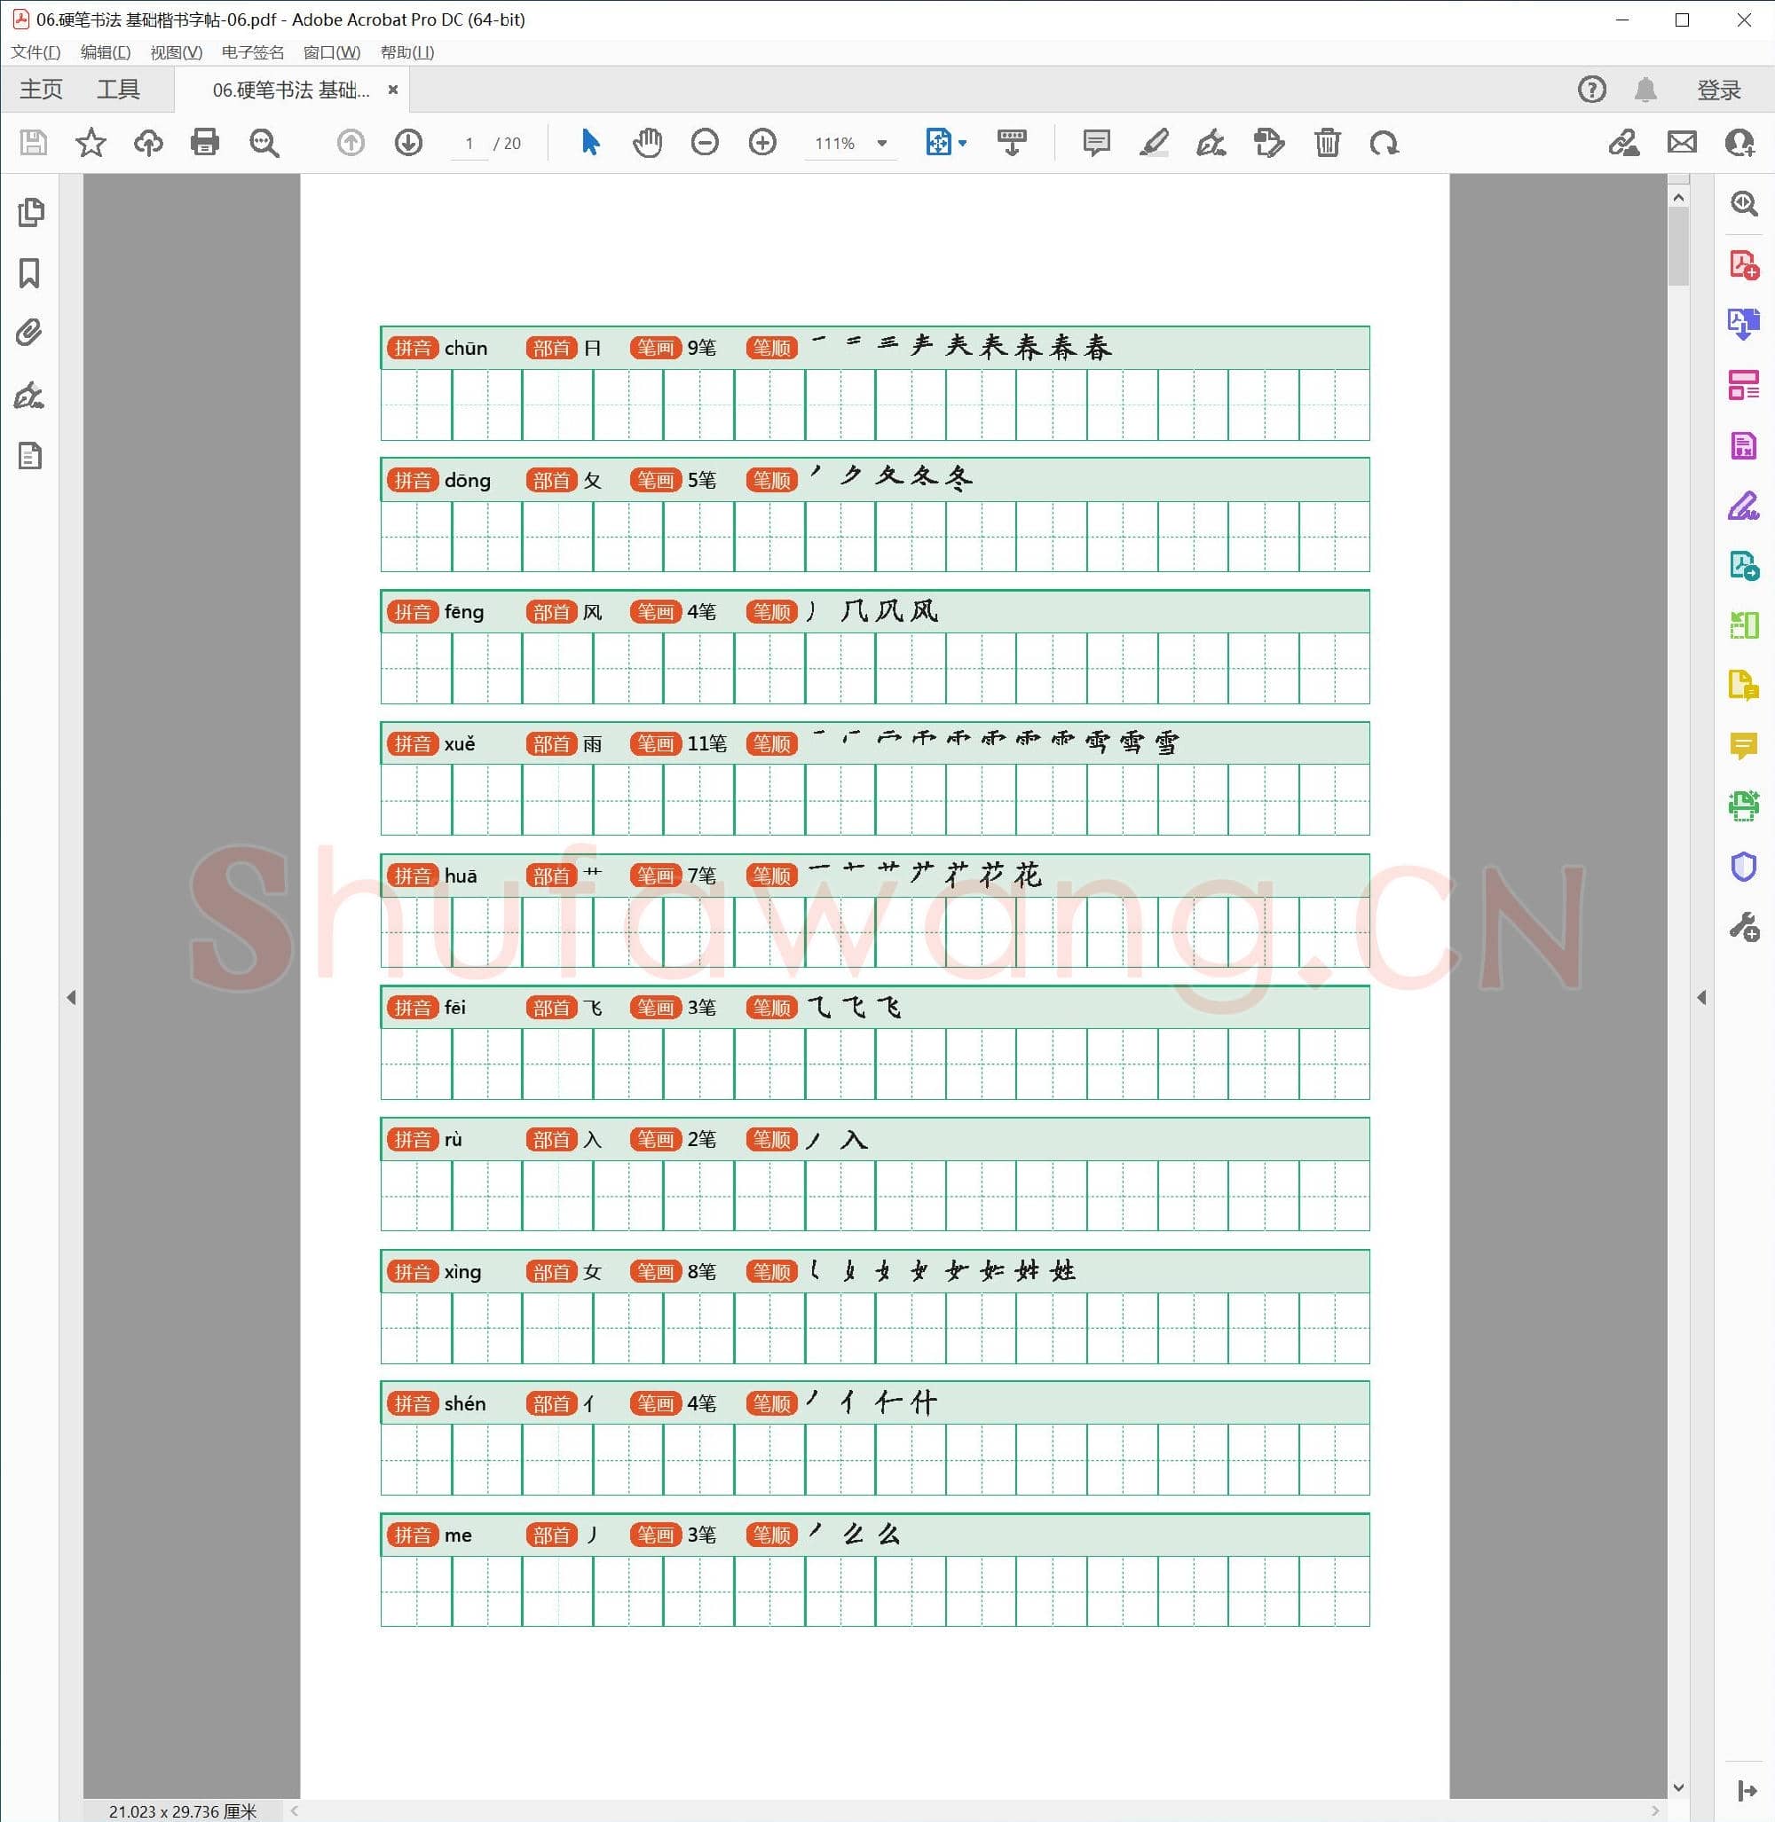The width and height of the screenshot is (1775, 1822).
Task: Click the Zoom in plus icon
Action: pyautogui.click(x=761, y=143)
